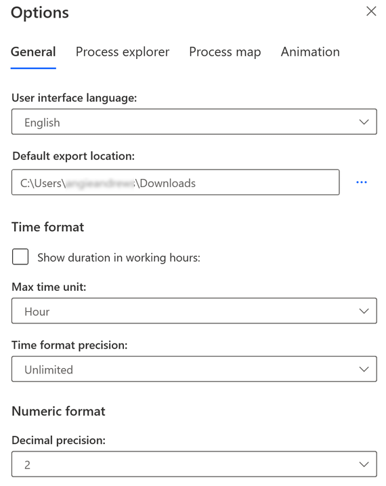The width and height of the screenshot is (386, 486).
Task: Click the Hour value in Max time unit
Action: pyautogui.click(x=37, y=312)
